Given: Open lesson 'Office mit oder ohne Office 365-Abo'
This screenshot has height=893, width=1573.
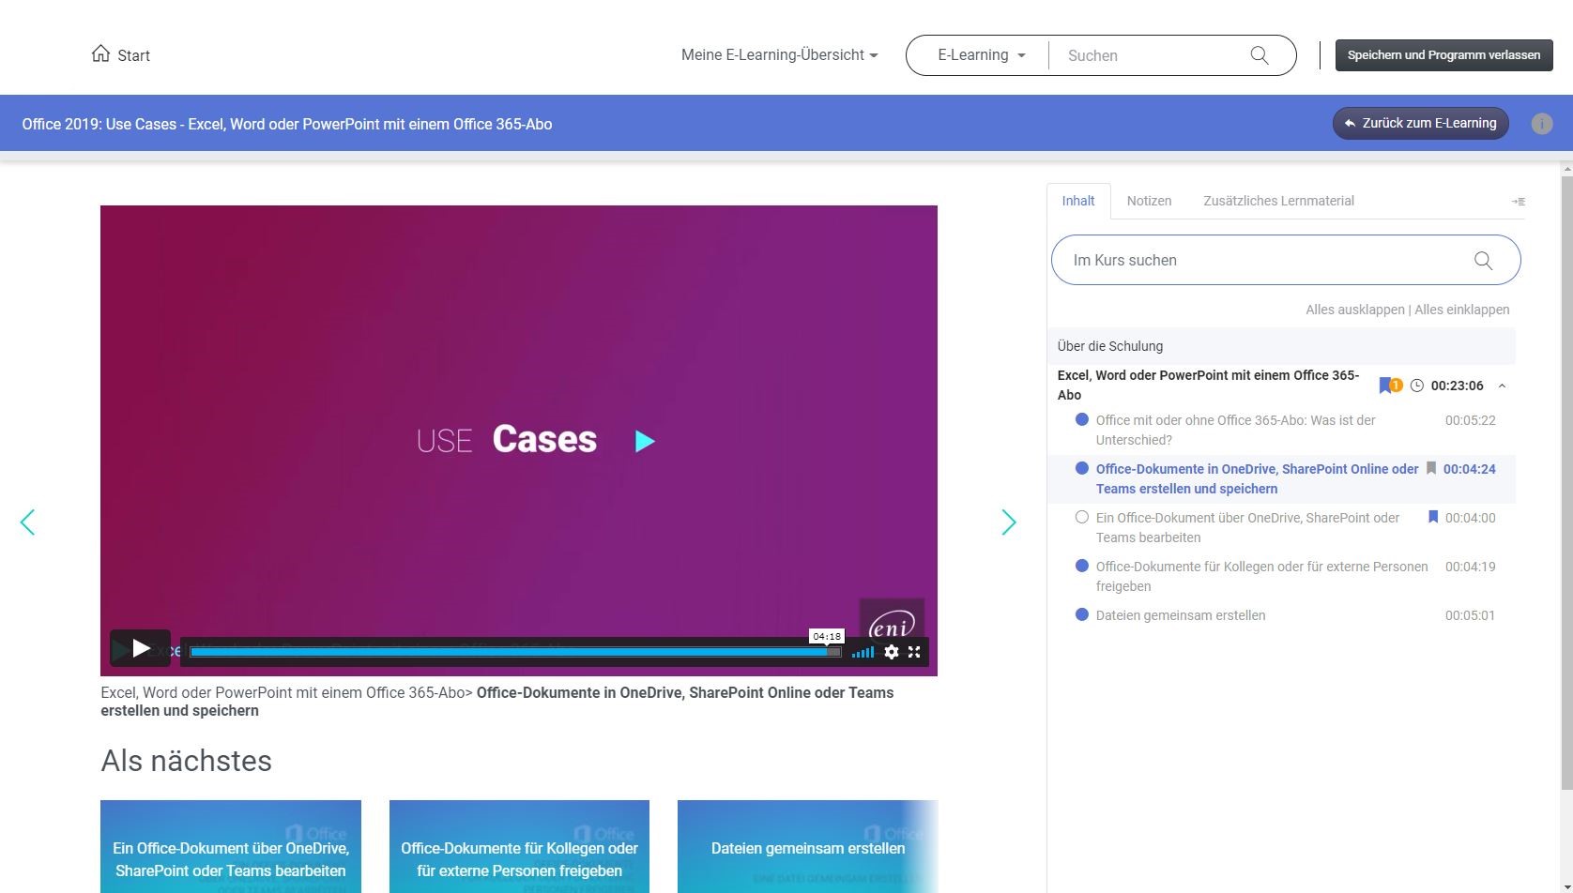Looking at the screenshot, I should coord(1235,430).
